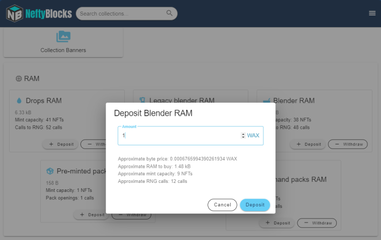This screenshot has height=240, width=381.
Task: Focus the Search collections field
Action: 127,14
